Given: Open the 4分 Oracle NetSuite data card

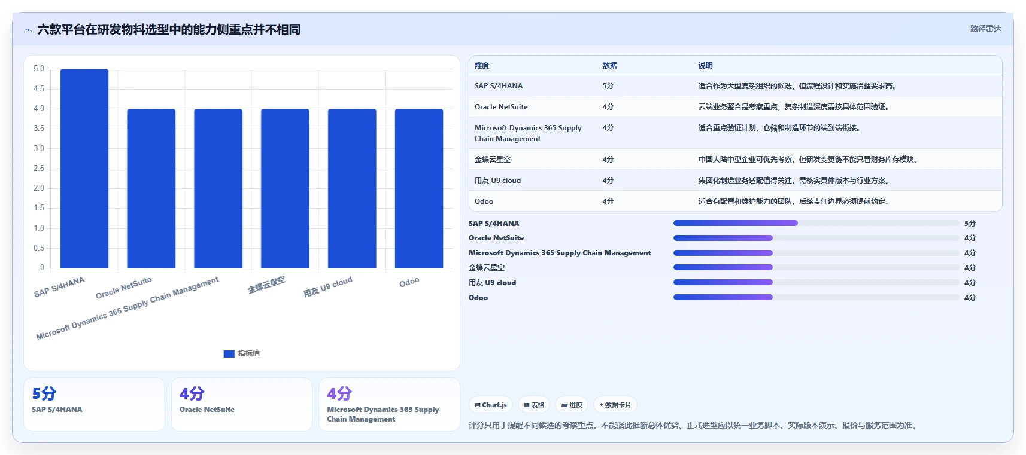Looking at the screenshot, I should [x=242, y=404].
